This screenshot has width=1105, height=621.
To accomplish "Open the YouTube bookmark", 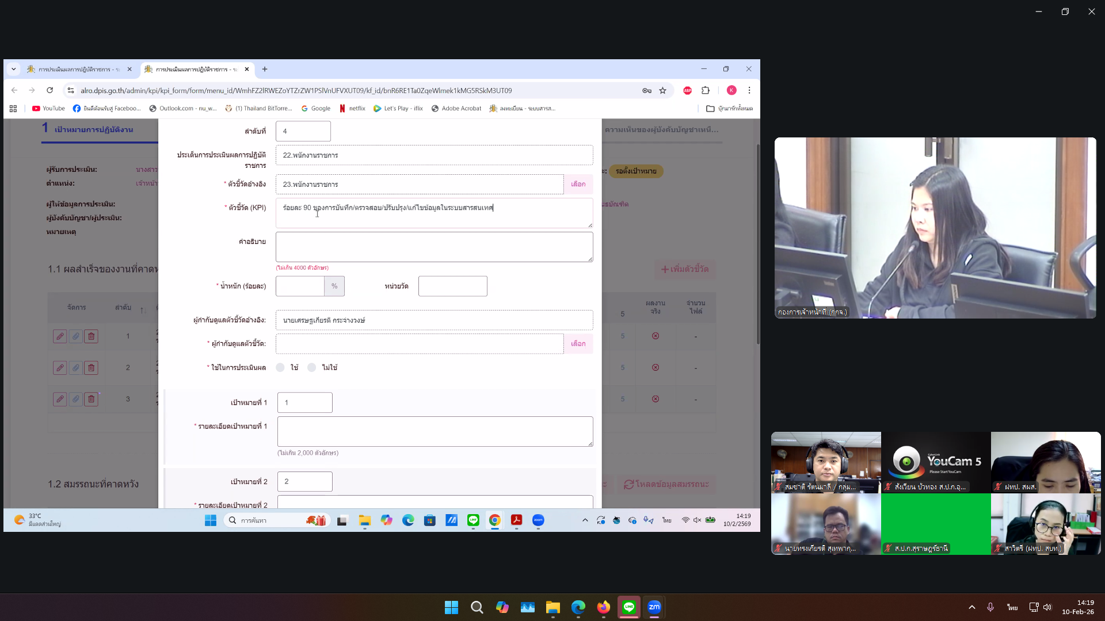I will (49, 108).
